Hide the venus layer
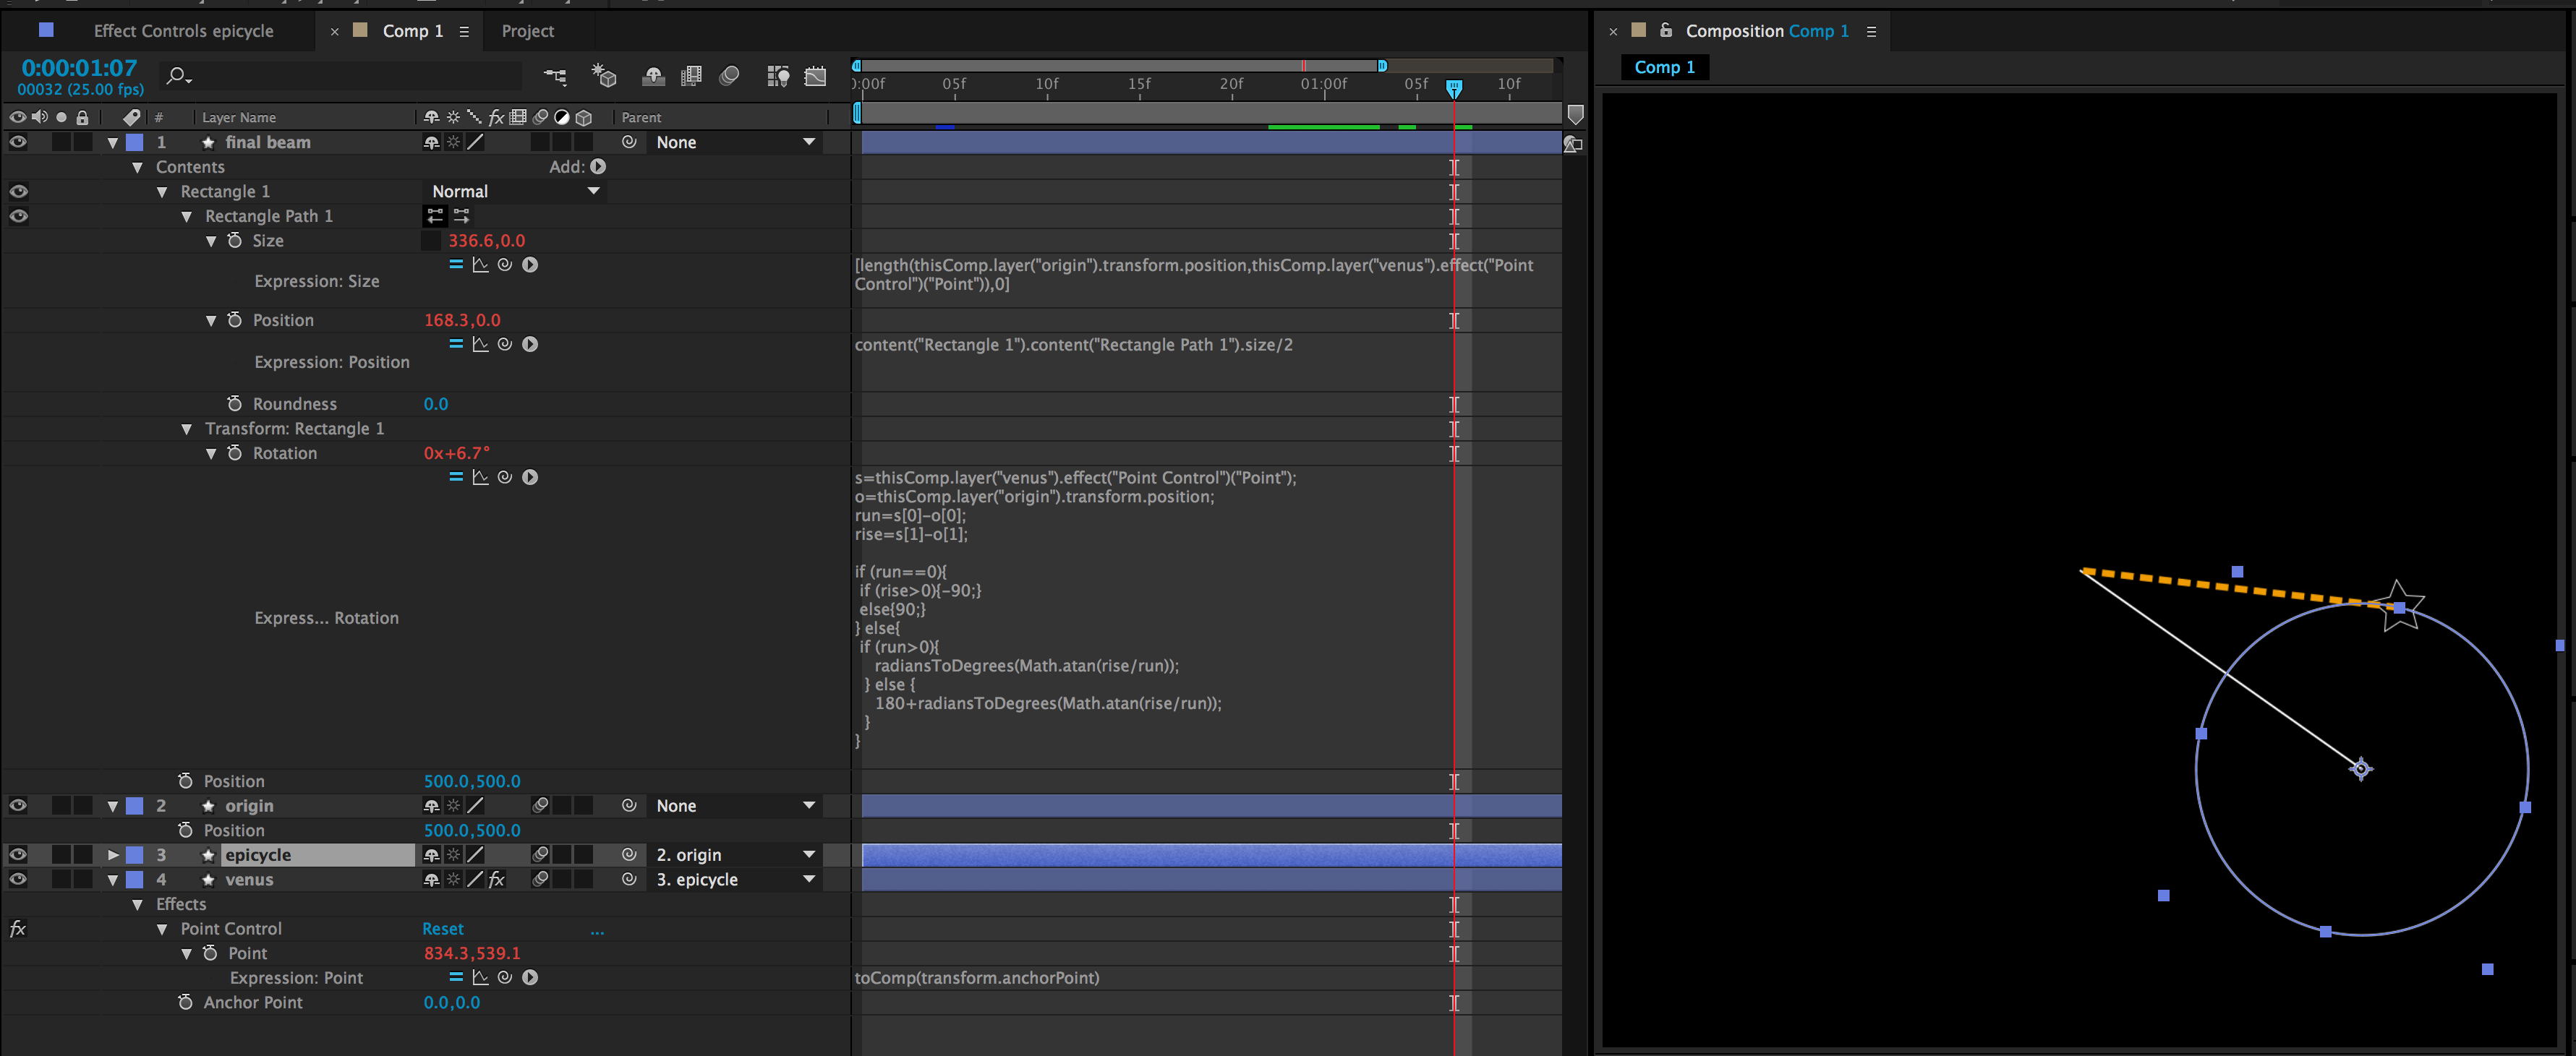The image size is (2576, 1056). tap(18, 880)
